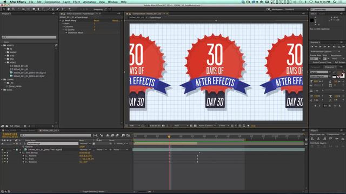Toggle the timeline Draft 3D switch

point(102,135)
